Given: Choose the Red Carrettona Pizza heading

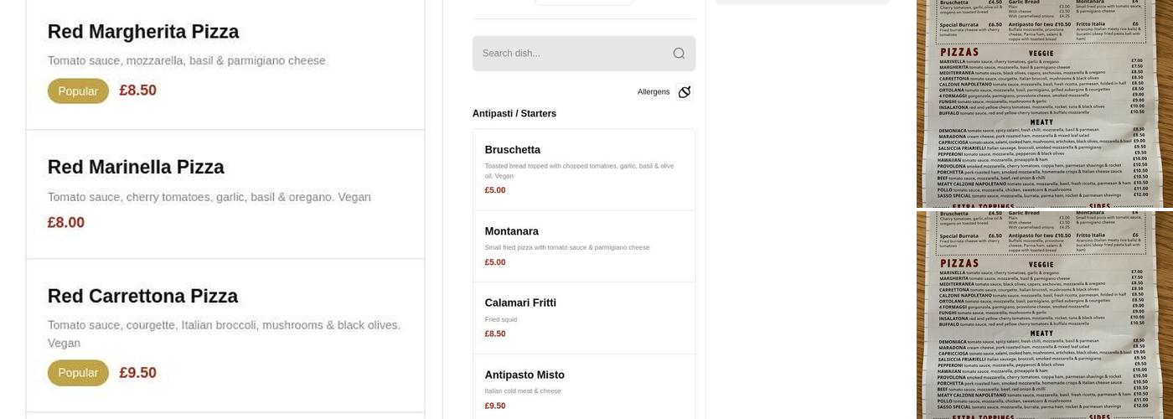Looking at the screenshot, I should (142, 297).
